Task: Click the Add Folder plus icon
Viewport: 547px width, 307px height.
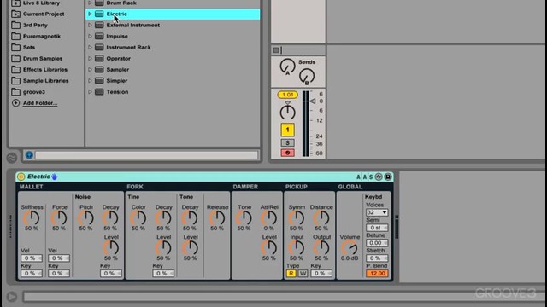Action: pos(15,103)
